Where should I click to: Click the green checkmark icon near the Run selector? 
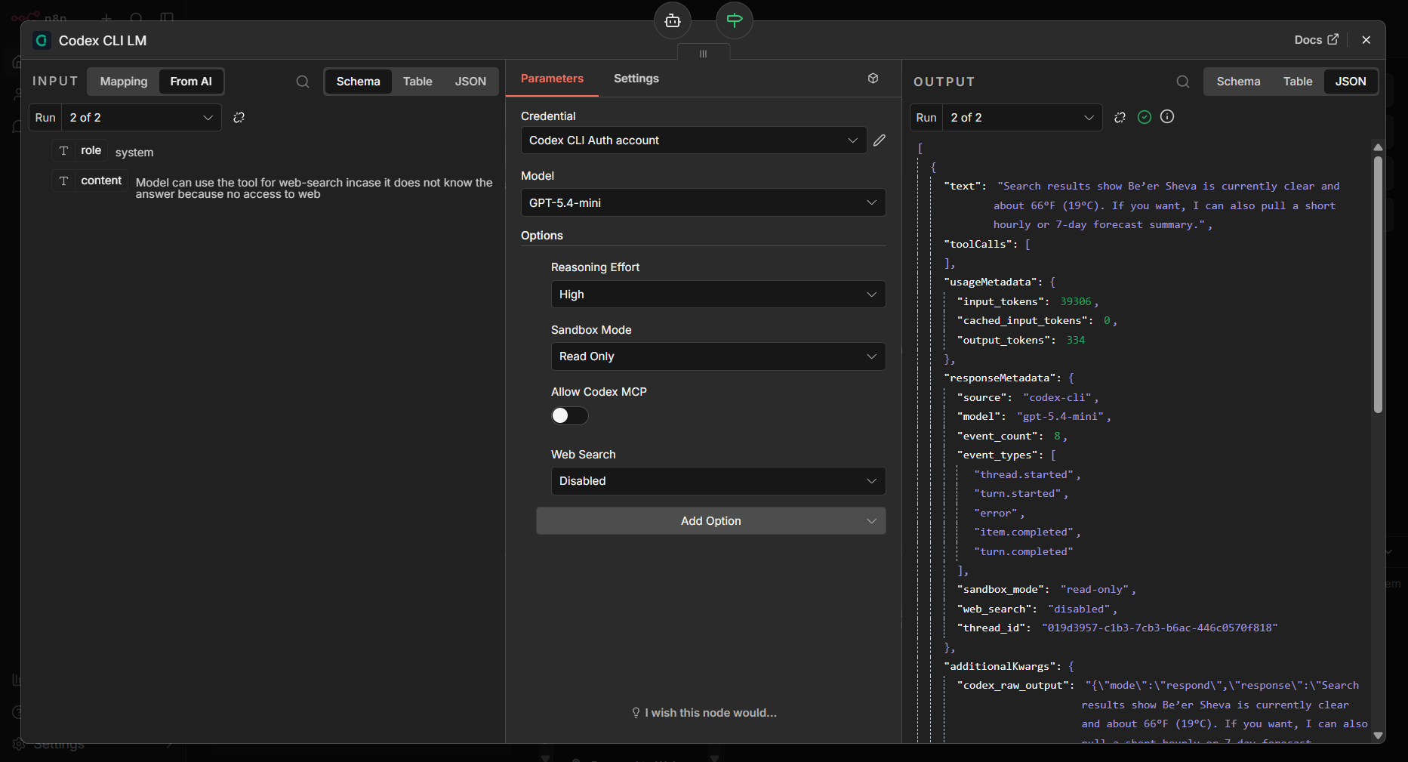click(1144, 117)
